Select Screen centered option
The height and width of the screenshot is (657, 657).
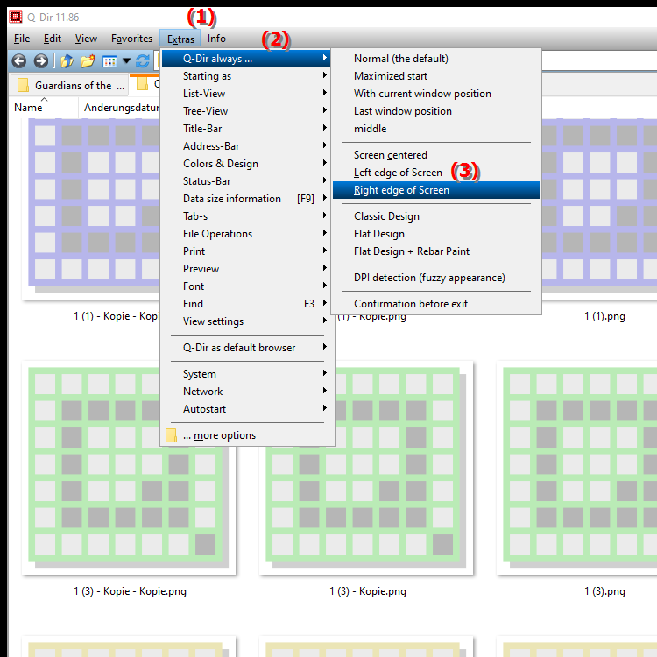tap(435, 155)
